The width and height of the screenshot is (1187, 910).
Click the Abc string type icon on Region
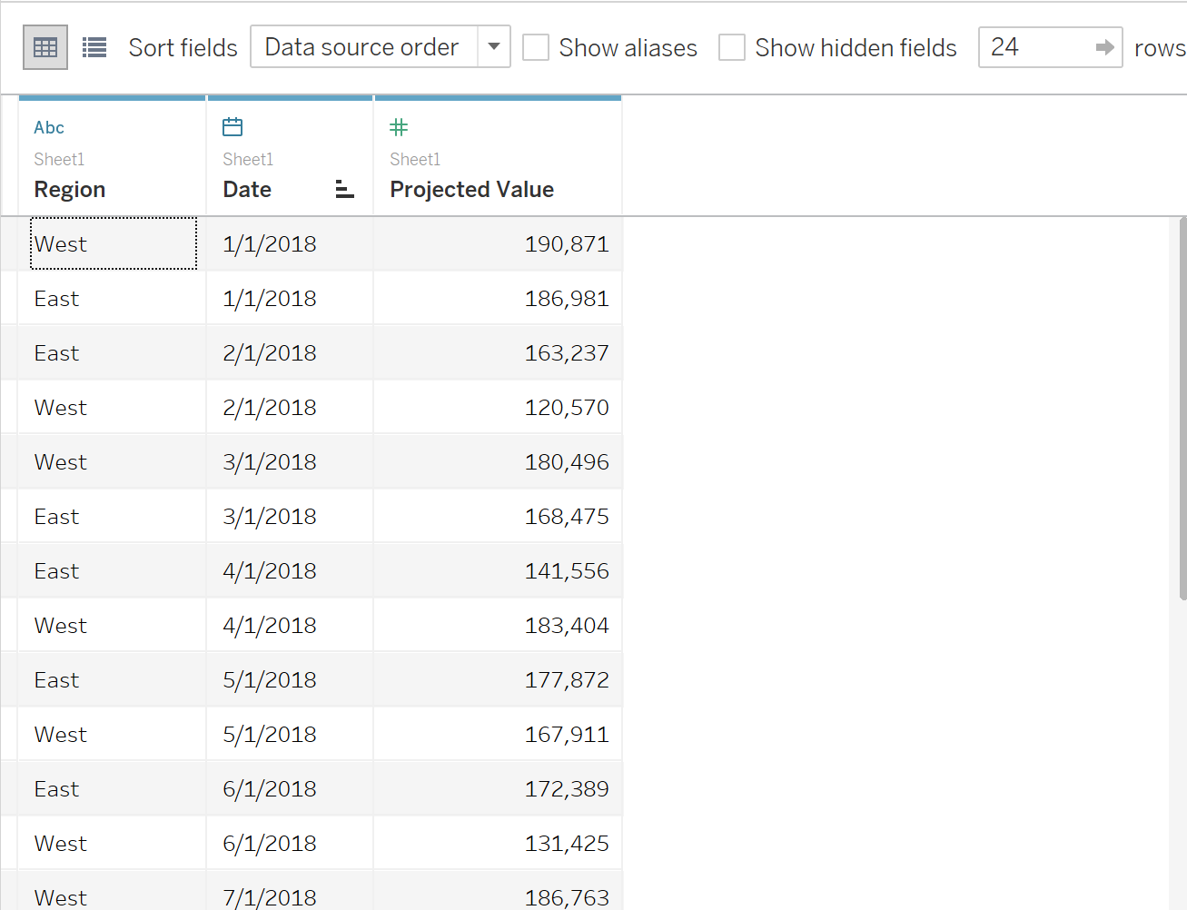49,127
